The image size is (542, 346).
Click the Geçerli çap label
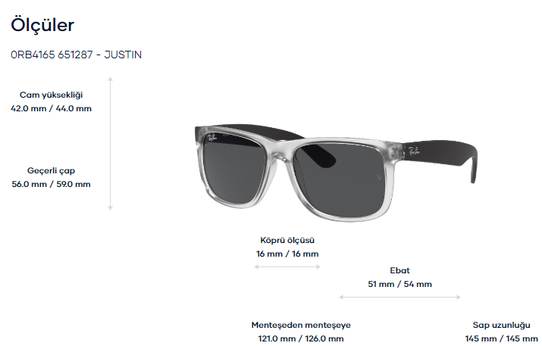tap(51, 170)
